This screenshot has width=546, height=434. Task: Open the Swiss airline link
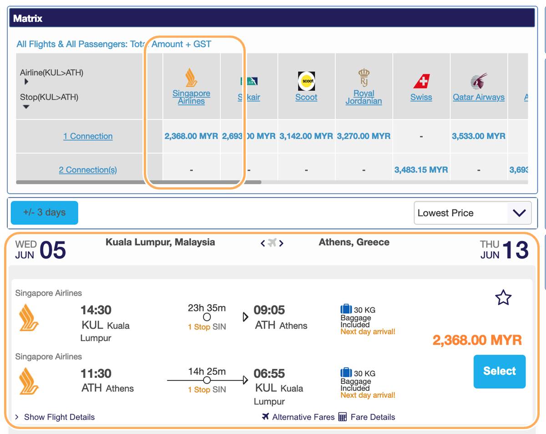[421, 97]
